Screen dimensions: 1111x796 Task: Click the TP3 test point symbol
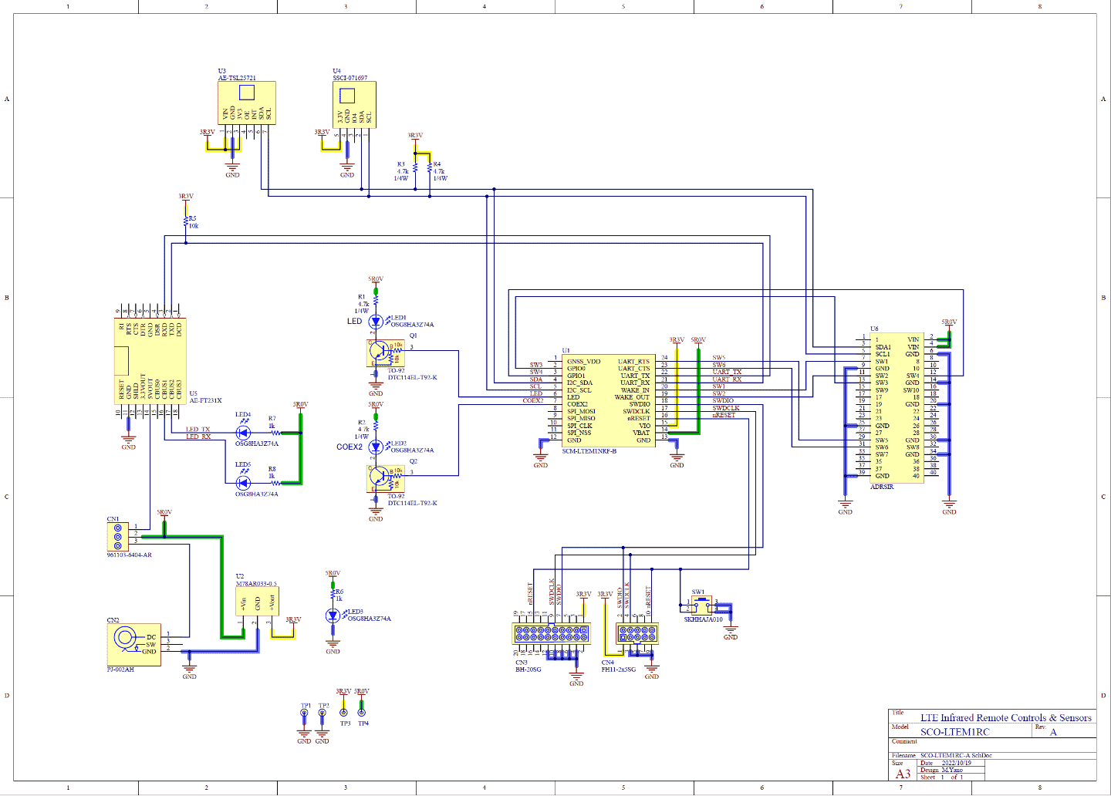343,712
